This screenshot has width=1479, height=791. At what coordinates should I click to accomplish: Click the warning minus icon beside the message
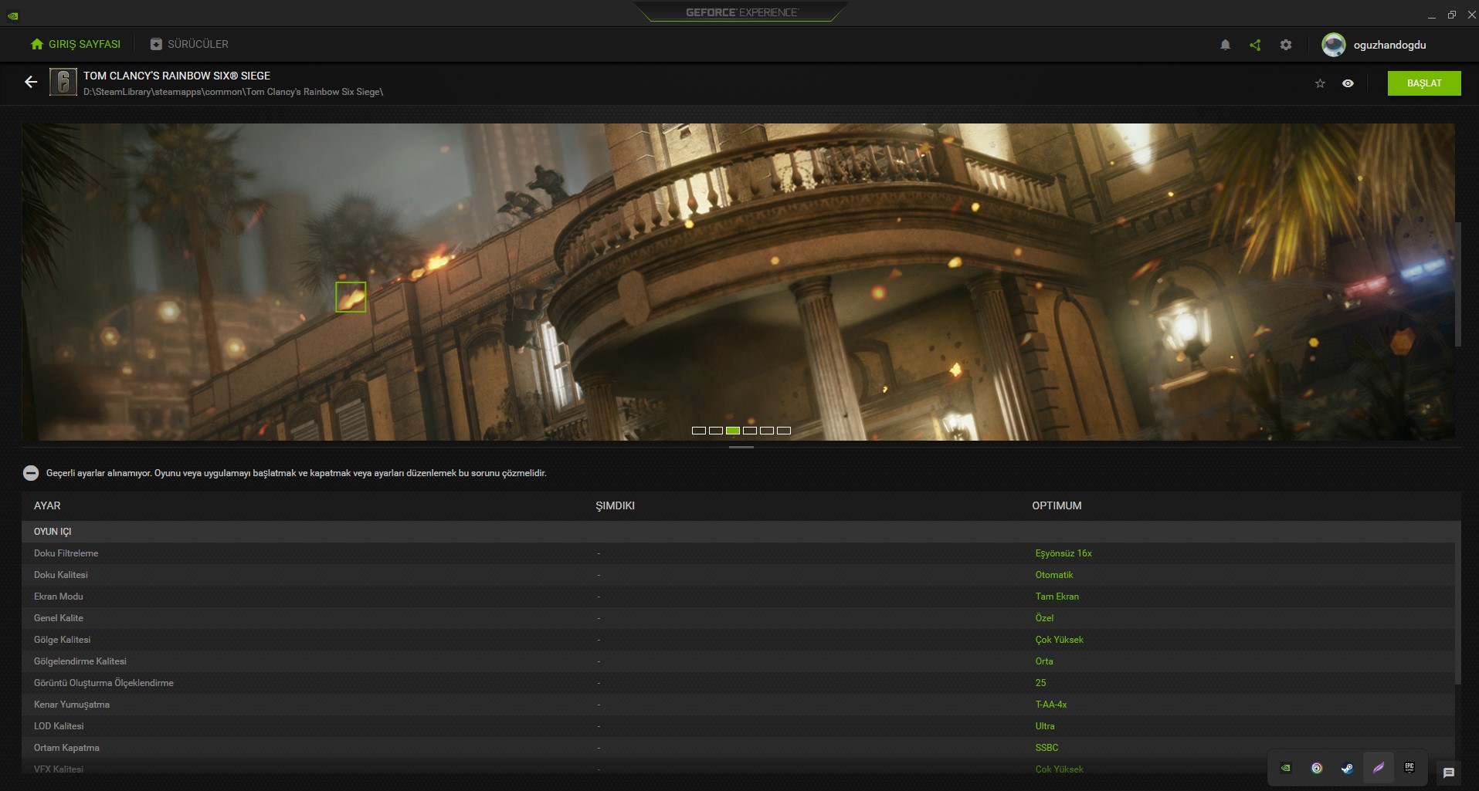pos(31,473)
